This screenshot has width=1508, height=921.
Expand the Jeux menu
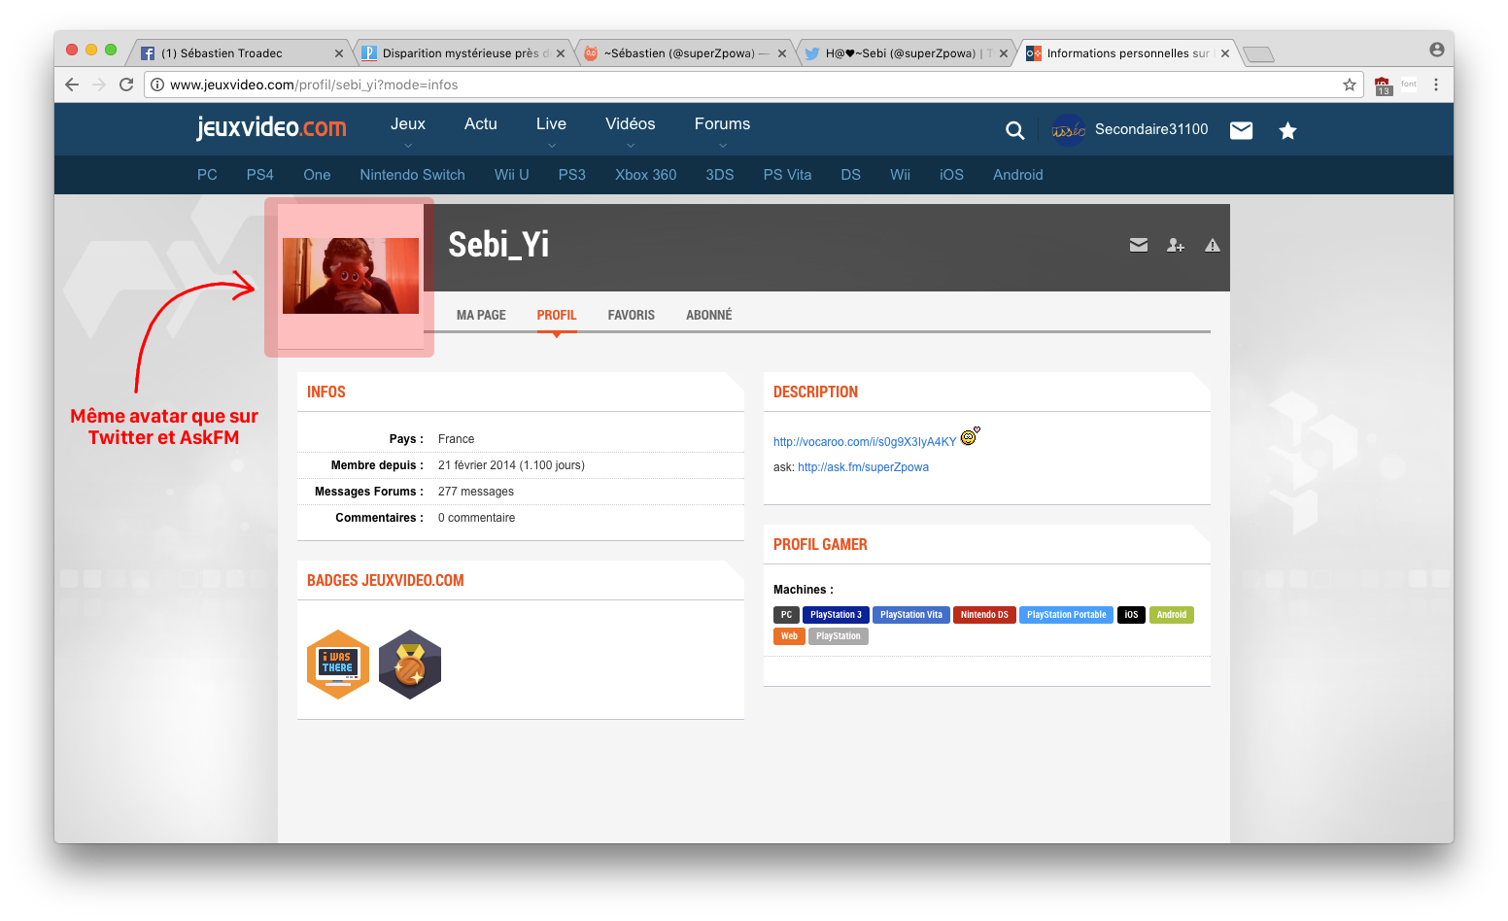[408, 124]
